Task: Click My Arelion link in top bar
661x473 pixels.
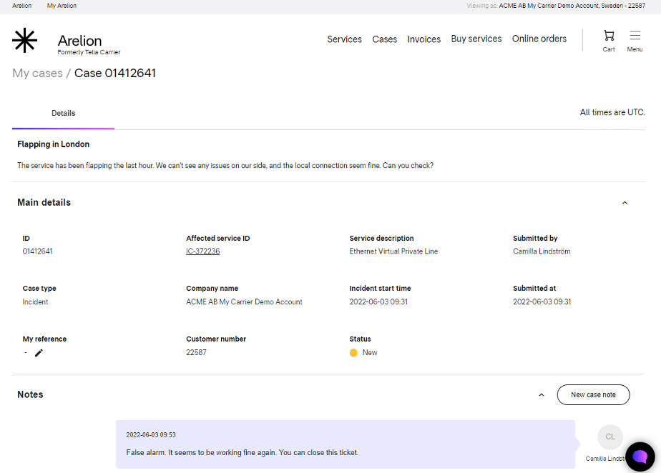Action: point(62,6)
